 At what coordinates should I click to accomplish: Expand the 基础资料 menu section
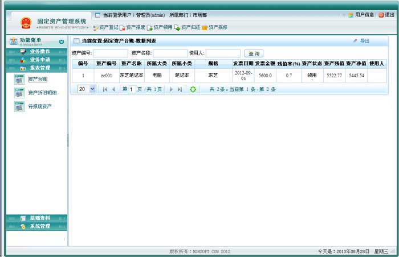tap(39, 218)
